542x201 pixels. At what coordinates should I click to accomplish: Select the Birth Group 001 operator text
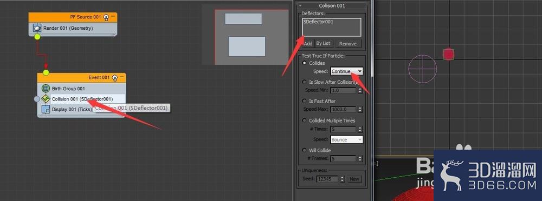pos(68,89)
